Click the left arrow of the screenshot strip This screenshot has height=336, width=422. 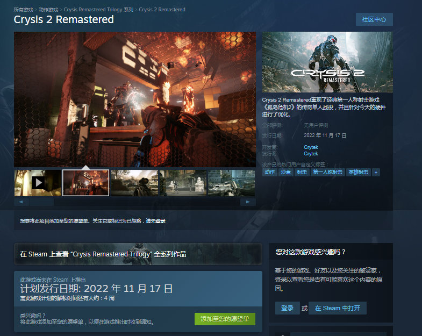[21, 202]
